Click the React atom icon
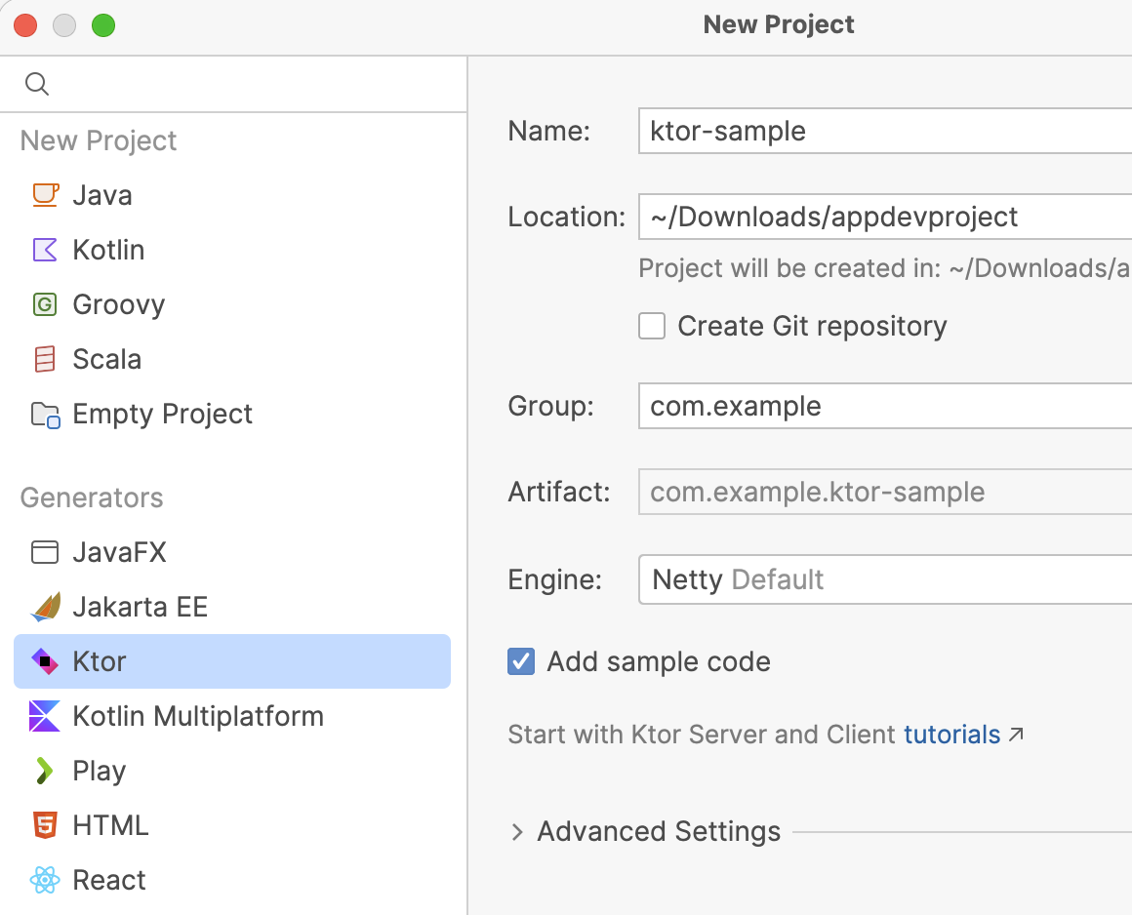This screenshot has height=915, width=1132. click(45, 880)
